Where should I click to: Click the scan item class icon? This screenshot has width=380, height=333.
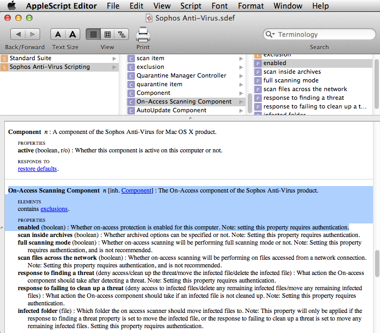coord(131,59)
